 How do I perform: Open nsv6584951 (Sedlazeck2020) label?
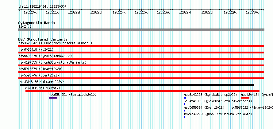[x=72, y=95]
